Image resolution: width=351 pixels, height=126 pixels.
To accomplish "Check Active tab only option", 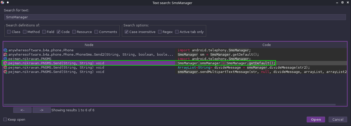I will point(177,32).
